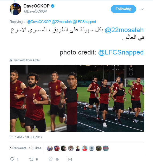
Task: Open @22mosalah mention in tweet text
Action: [124, 30]
